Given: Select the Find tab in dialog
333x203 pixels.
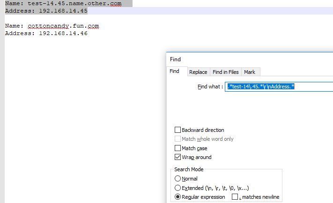Looking at the screenshot, I should pos(175,72).
